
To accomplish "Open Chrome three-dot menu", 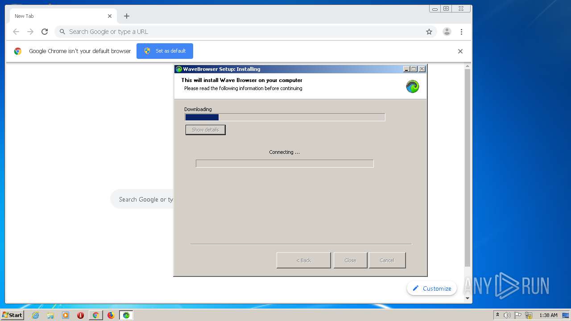I will click(x=461, y=32).
